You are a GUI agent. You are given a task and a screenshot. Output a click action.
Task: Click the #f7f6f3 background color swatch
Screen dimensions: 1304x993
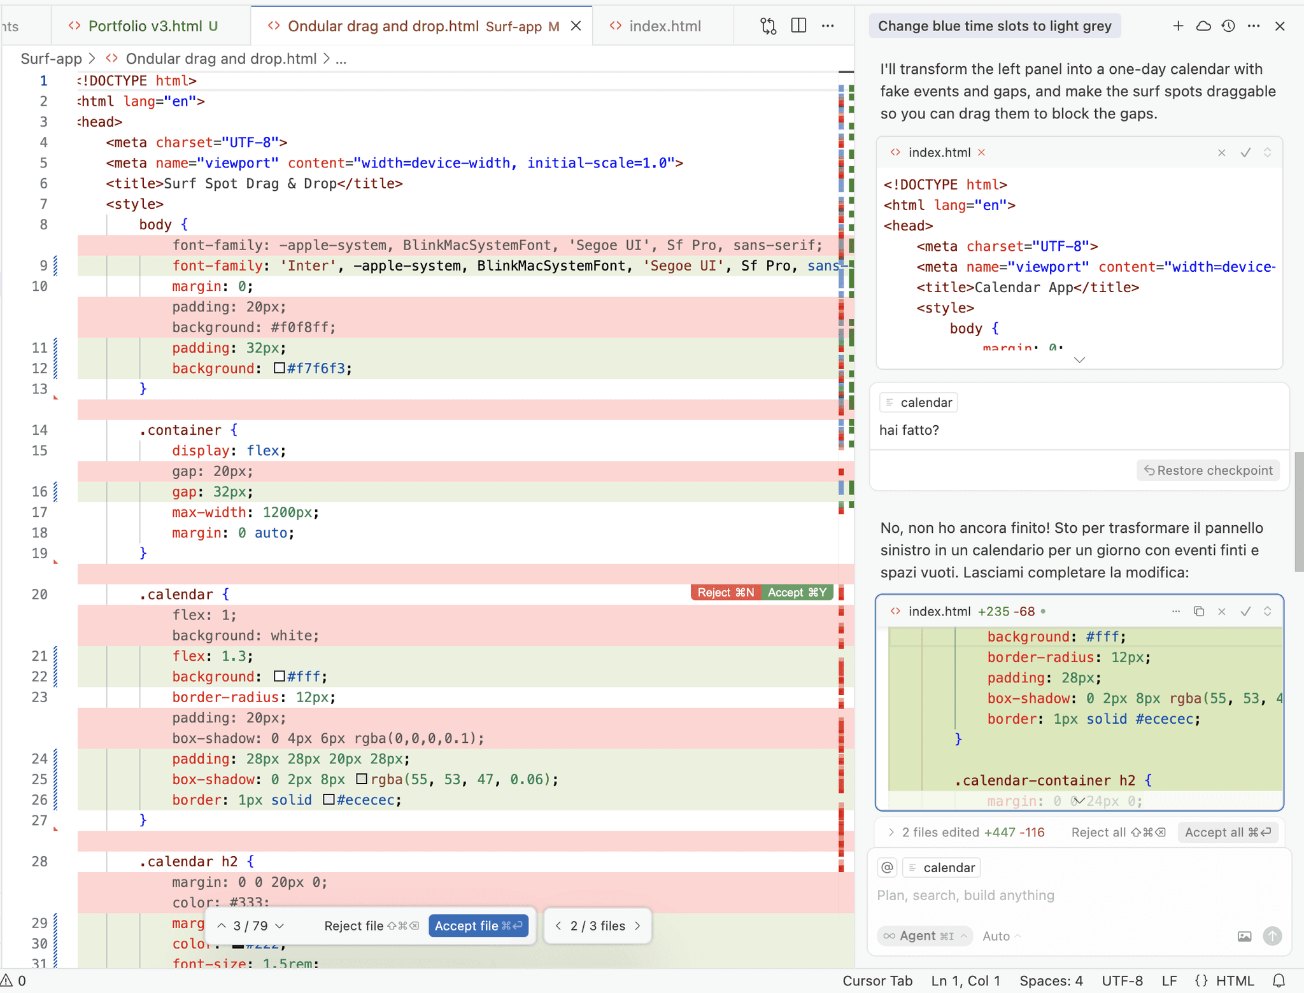pyautogui.click(x=279, y=368)
